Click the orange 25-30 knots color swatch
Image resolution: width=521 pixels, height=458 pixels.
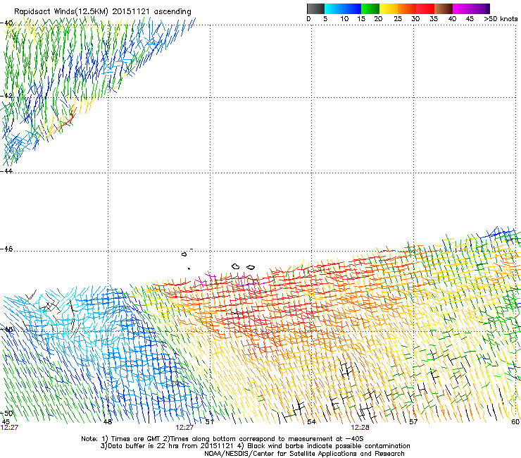(x=407, y=8)
